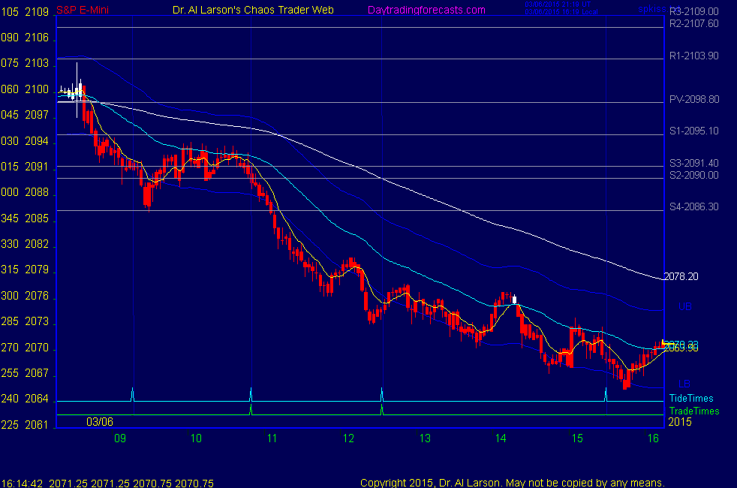Click the 12 hour axis label
The image size is (737, 488).
tap(348, 438)
